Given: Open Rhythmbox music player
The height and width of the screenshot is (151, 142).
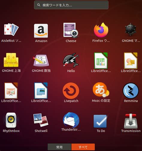Looking at the screenshot, I should pos(11,120).
